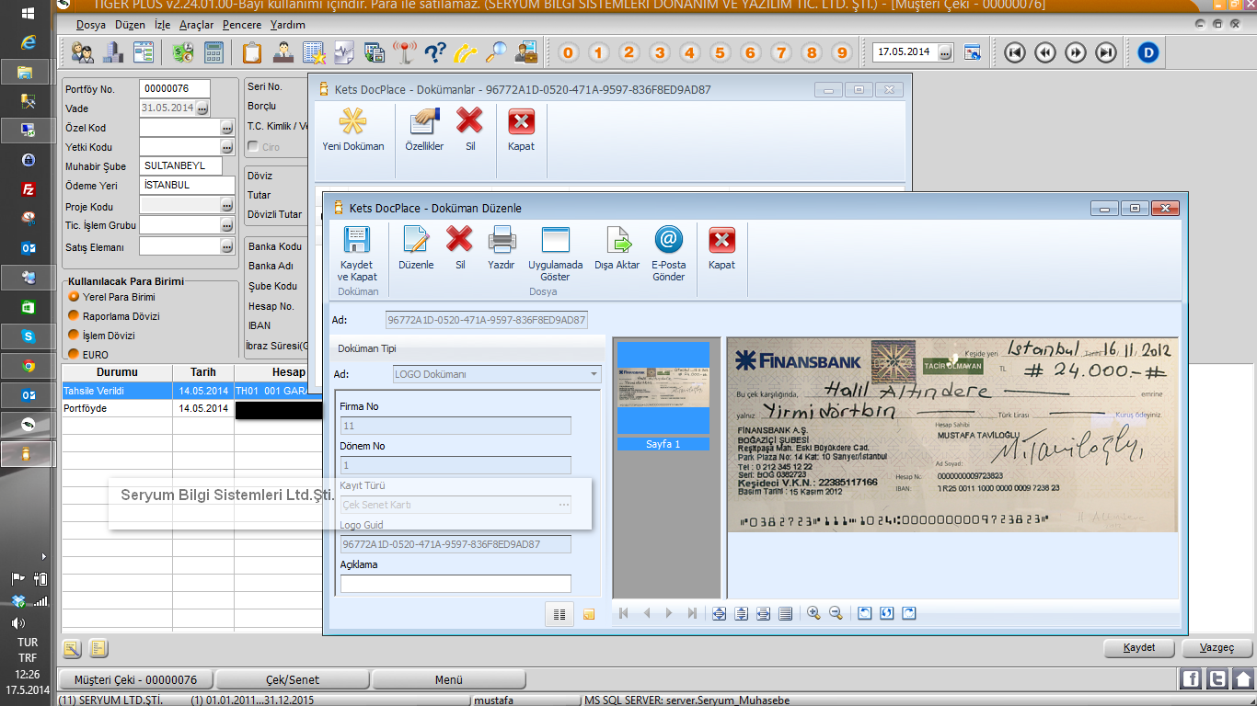Click the help question marks toolbar icon
The height and width of the screenshot is (706, 1257).
(435, 52)
